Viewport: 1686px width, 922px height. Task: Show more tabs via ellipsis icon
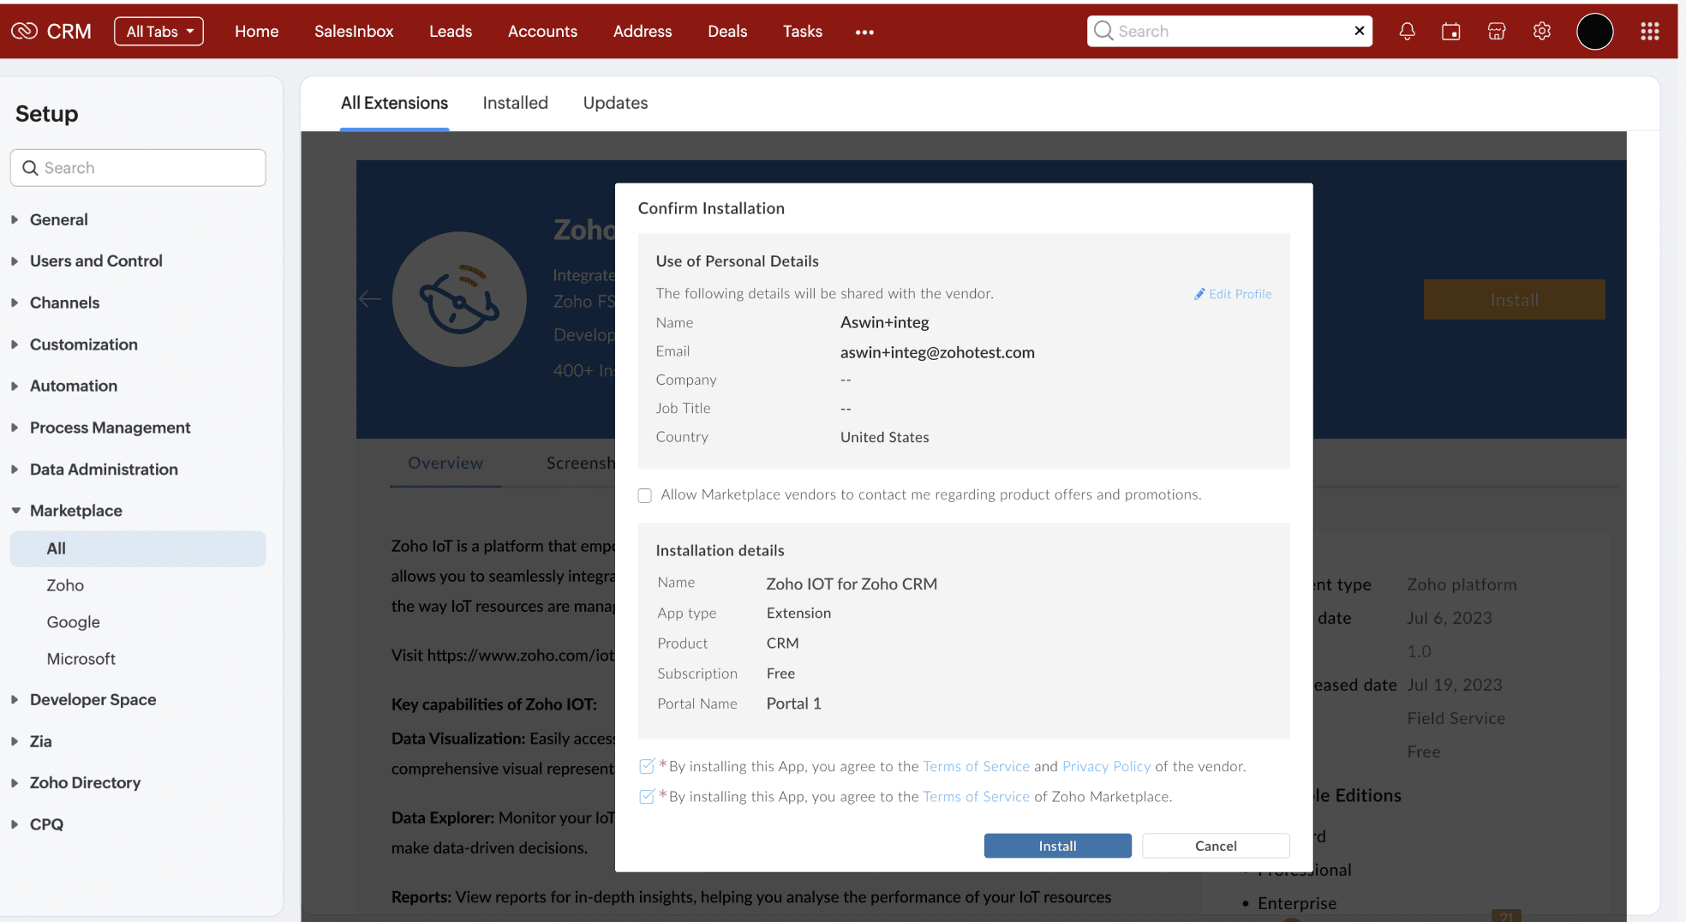click(x=864, y=32)
